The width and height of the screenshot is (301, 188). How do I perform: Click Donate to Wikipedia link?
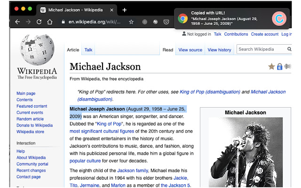[34, 125]
